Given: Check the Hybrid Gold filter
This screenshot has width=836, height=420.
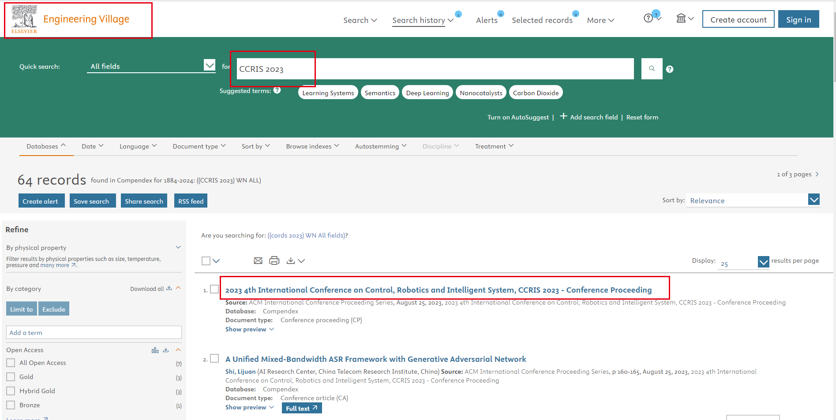Looking at the screenshot, I should (11, 391).
